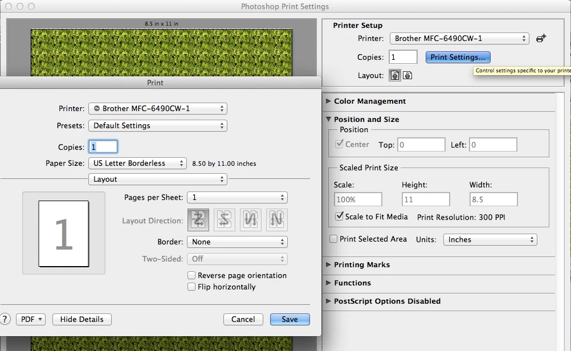The width and height of the screenshot is (571, 351).
Task: Click the Print Settings button
Action: (x=458, y=57)
